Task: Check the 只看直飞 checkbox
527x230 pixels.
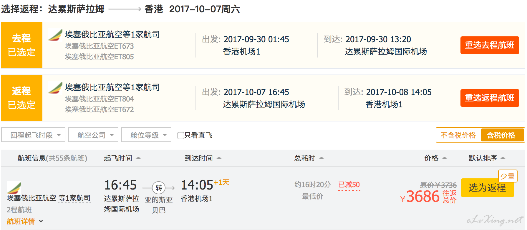Action: (180, 135)
